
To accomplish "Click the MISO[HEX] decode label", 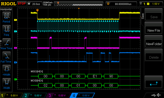I will (x=37, y=71).
